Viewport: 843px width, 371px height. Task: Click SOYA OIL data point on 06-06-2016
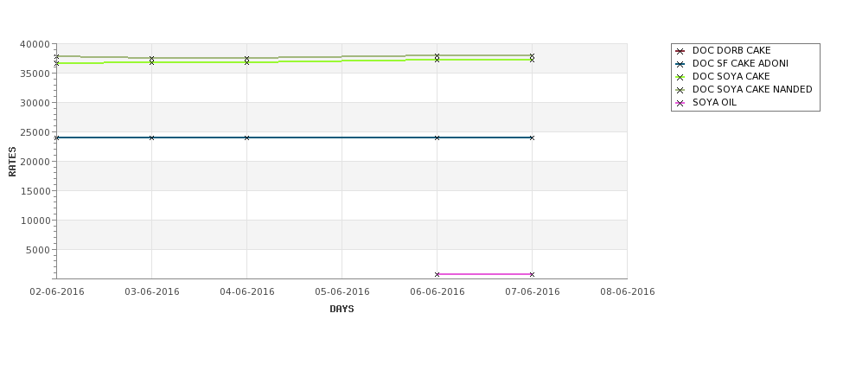[437, 274]
